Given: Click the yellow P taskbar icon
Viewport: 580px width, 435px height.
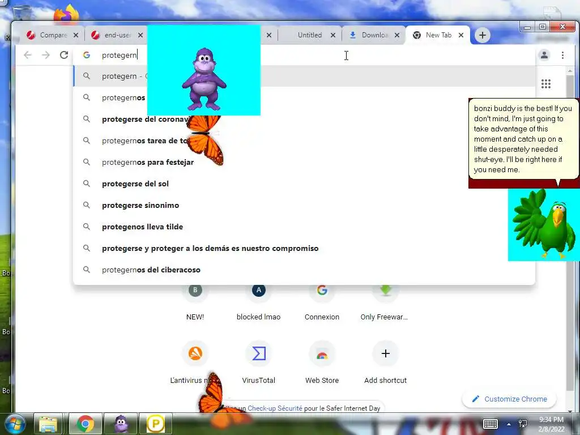Looking at the screenshot, I should [155, 424].
